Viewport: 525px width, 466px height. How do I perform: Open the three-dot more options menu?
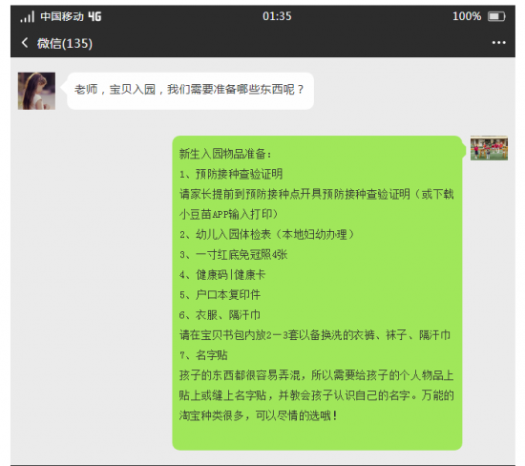498,43
